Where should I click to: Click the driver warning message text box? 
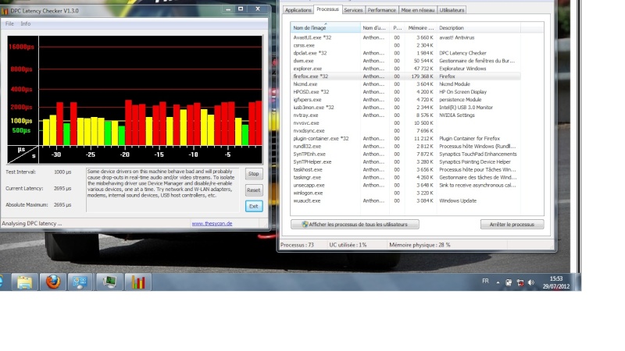pyautogui.click(x=162, y=190)
